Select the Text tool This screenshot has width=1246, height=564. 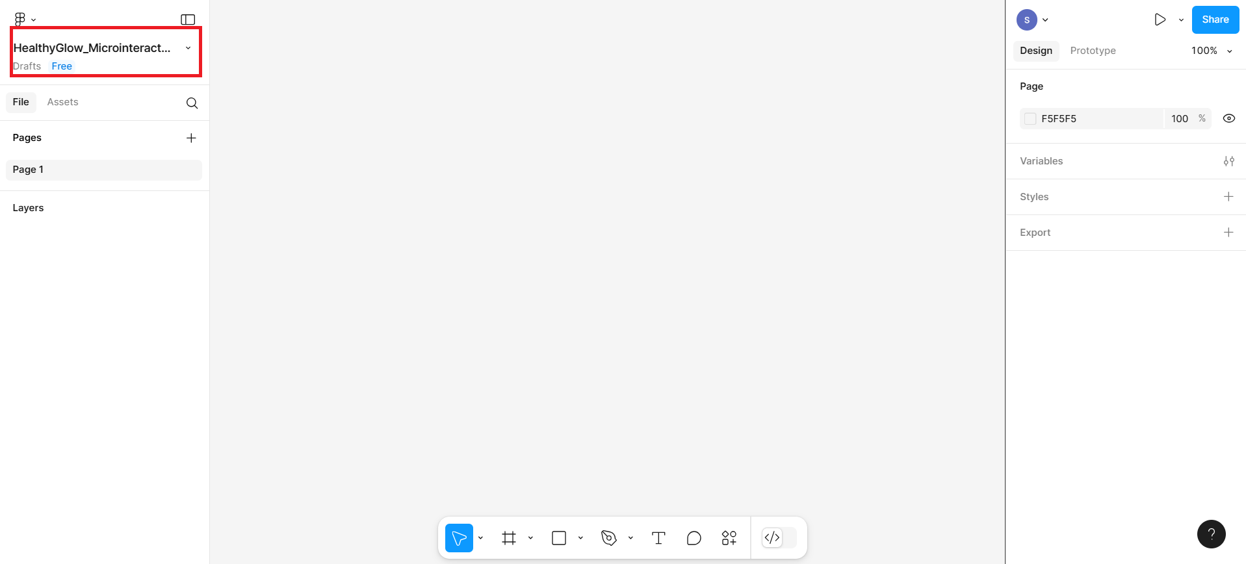click(x=658, y=538)
